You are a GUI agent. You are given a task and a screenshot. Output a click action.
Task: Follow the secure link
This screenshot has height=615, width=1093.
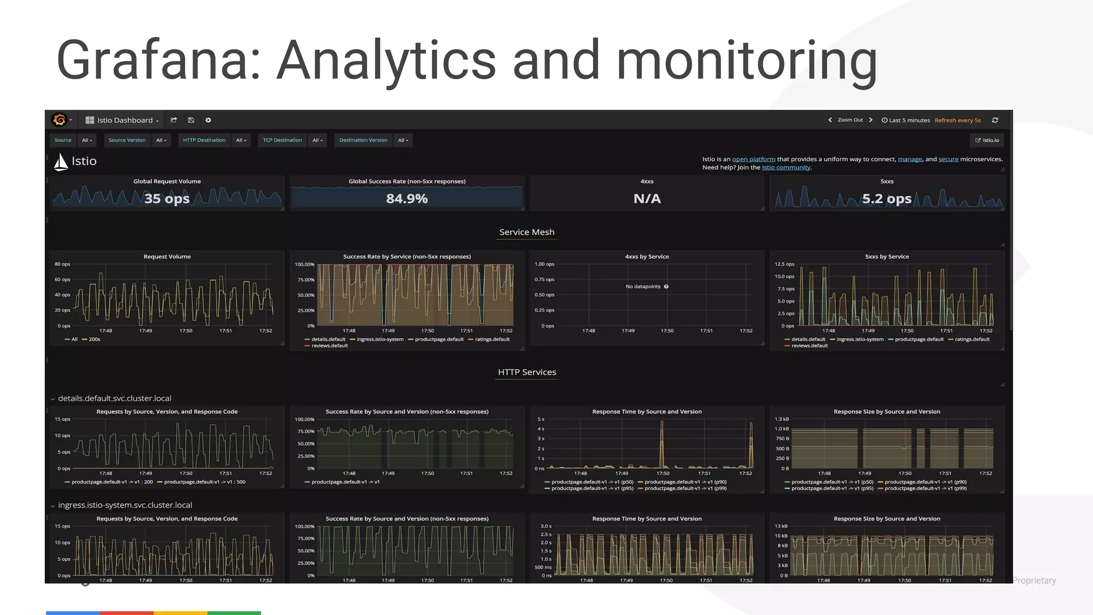pos(948,159)
